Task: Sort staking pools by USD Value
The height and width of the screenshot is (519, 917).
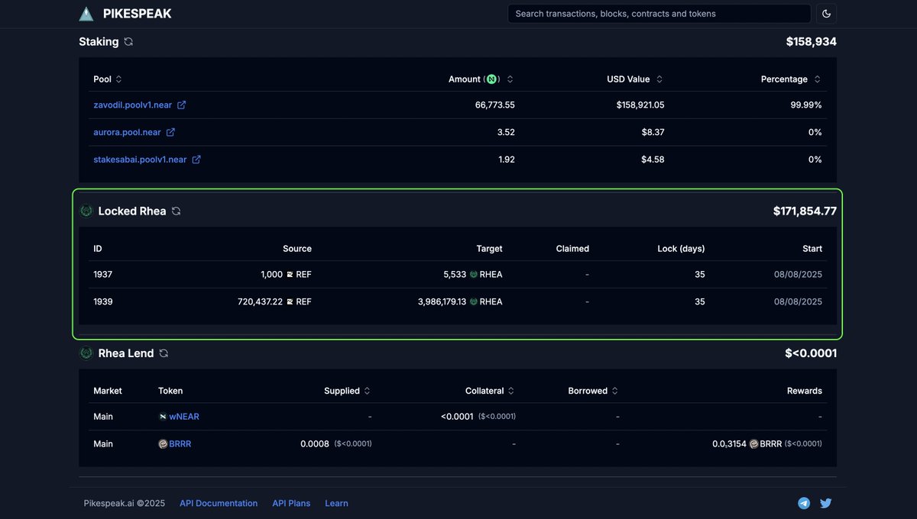Action: (660, 79)
